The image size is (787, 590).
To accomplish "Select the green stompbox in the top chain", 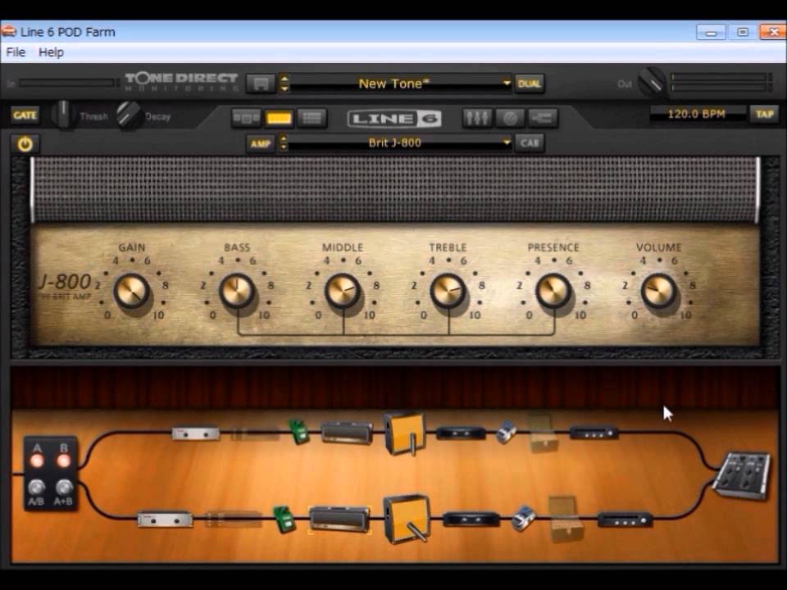I will coord(298,432).
